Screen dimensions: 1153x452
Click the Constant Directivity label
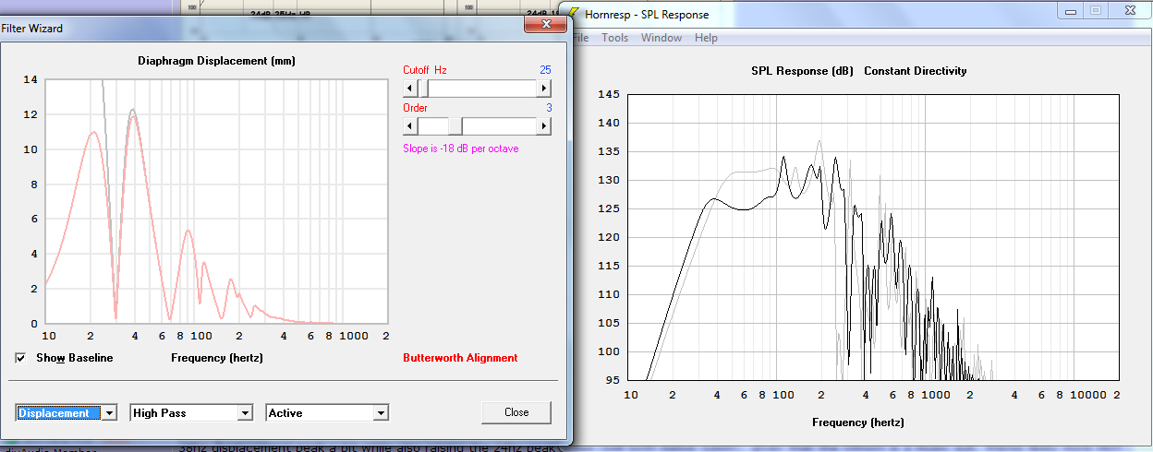pos(916,71)
